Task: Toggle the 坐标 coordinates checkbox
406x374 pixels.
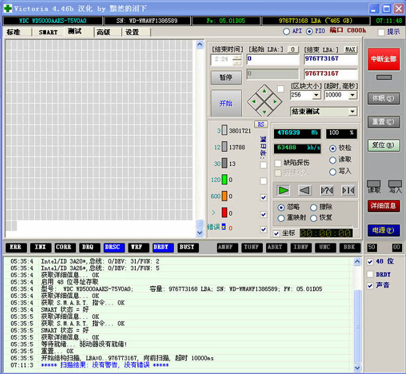Action: [x=277, y=233]
